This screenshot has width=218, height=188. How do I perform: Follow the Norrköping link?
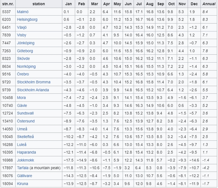coord(26,66)
